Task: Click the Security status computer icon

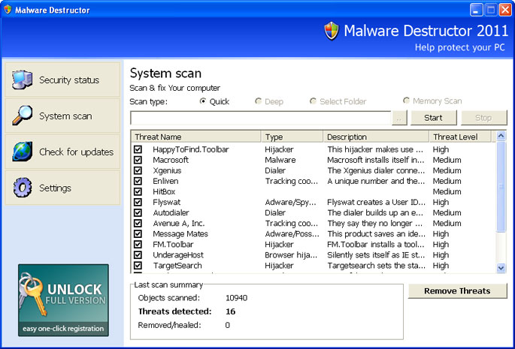Action: (23, 80)
